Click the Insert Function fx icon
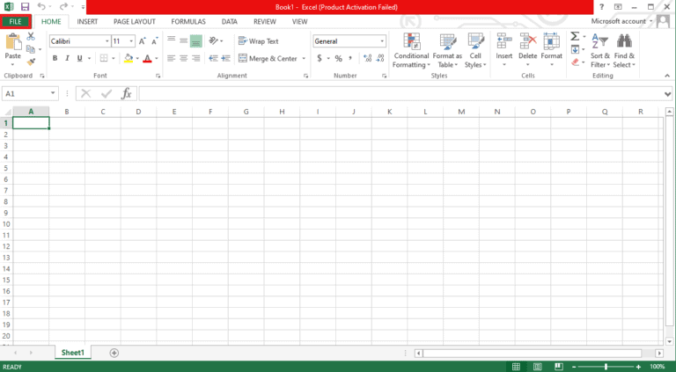The image size is (676, 372). [126, 93]
